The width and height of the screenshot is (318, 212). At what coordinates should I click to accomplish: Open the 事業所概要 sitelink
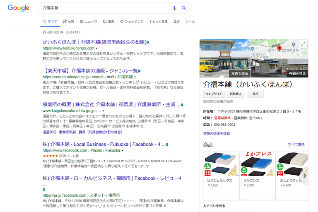pyautogui.click(x=67, y=132)
